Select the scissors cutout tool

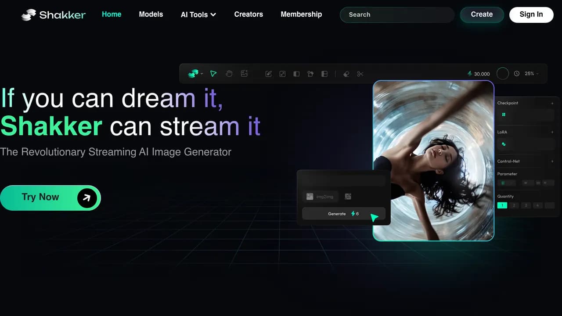point(360,74)
